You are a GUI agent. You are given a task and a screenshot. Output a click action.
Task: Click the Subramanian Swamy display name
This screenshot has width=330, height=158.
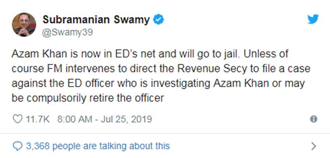(x=96, y=20)
